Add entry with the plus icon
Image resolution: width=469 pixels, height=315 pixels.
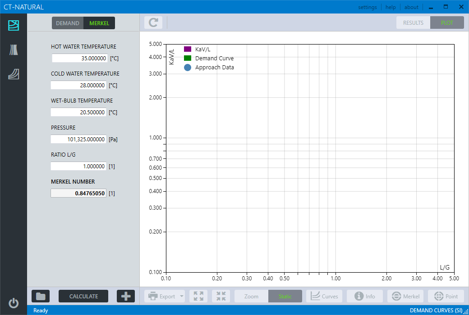coord(126,296)
